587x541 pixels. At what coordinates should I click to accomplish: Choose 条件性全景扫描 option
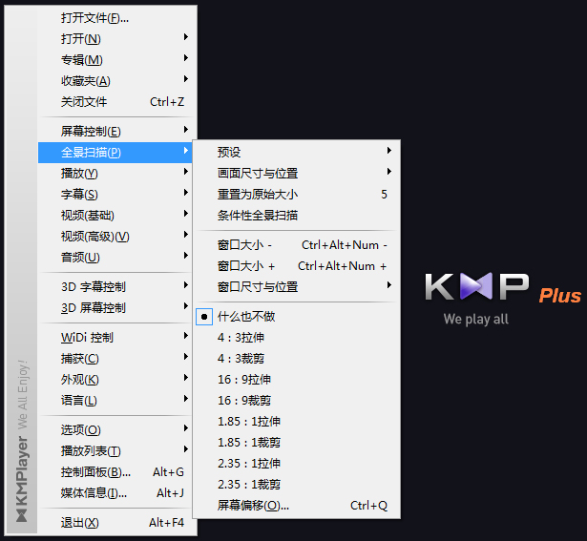(258, 215)
